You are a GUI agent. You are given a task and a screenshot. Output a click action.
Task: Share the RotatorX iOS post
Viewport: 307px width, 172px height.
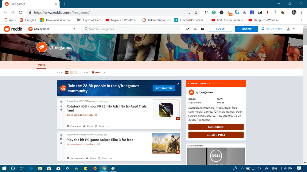pos(88,126)
